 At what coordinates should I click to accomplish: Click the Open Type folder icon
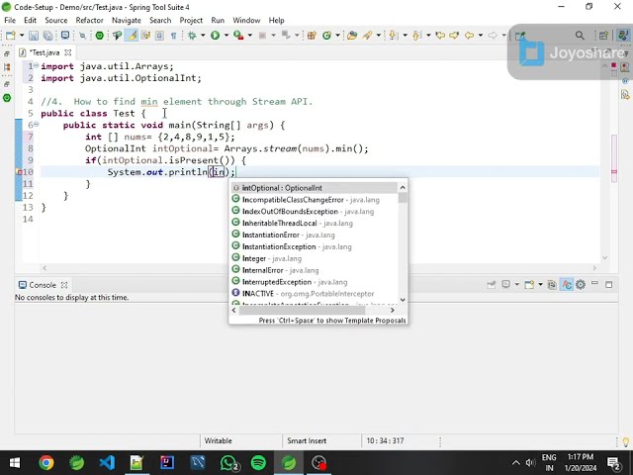pyautogui.click(x=352, y=36)
